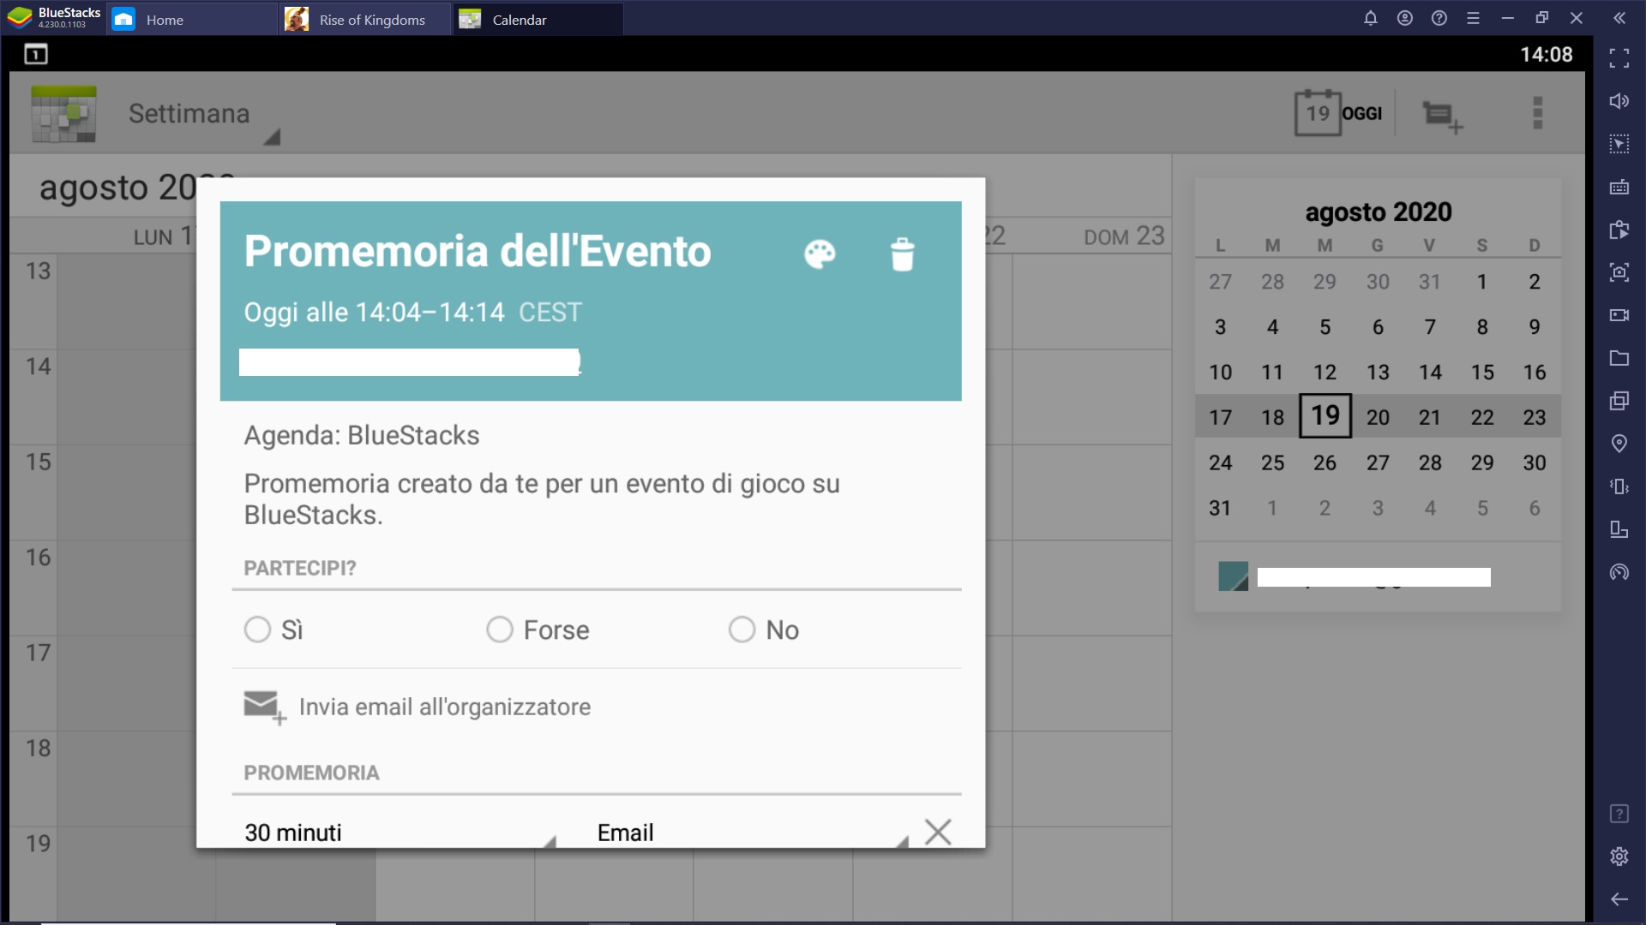Open the BlueStacks account icon
Image resolution: width=1646 pixels, height=925 pixels.
(x=1405, y=18)
